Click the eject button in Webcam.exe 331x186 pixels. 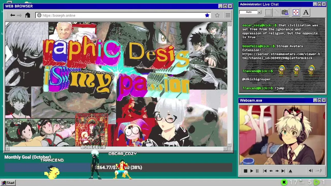290,171
